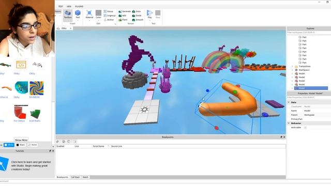This screenshot has width=331, height=186.
Task: Open the Color picker swatch in ribbon
Action: 98,14
